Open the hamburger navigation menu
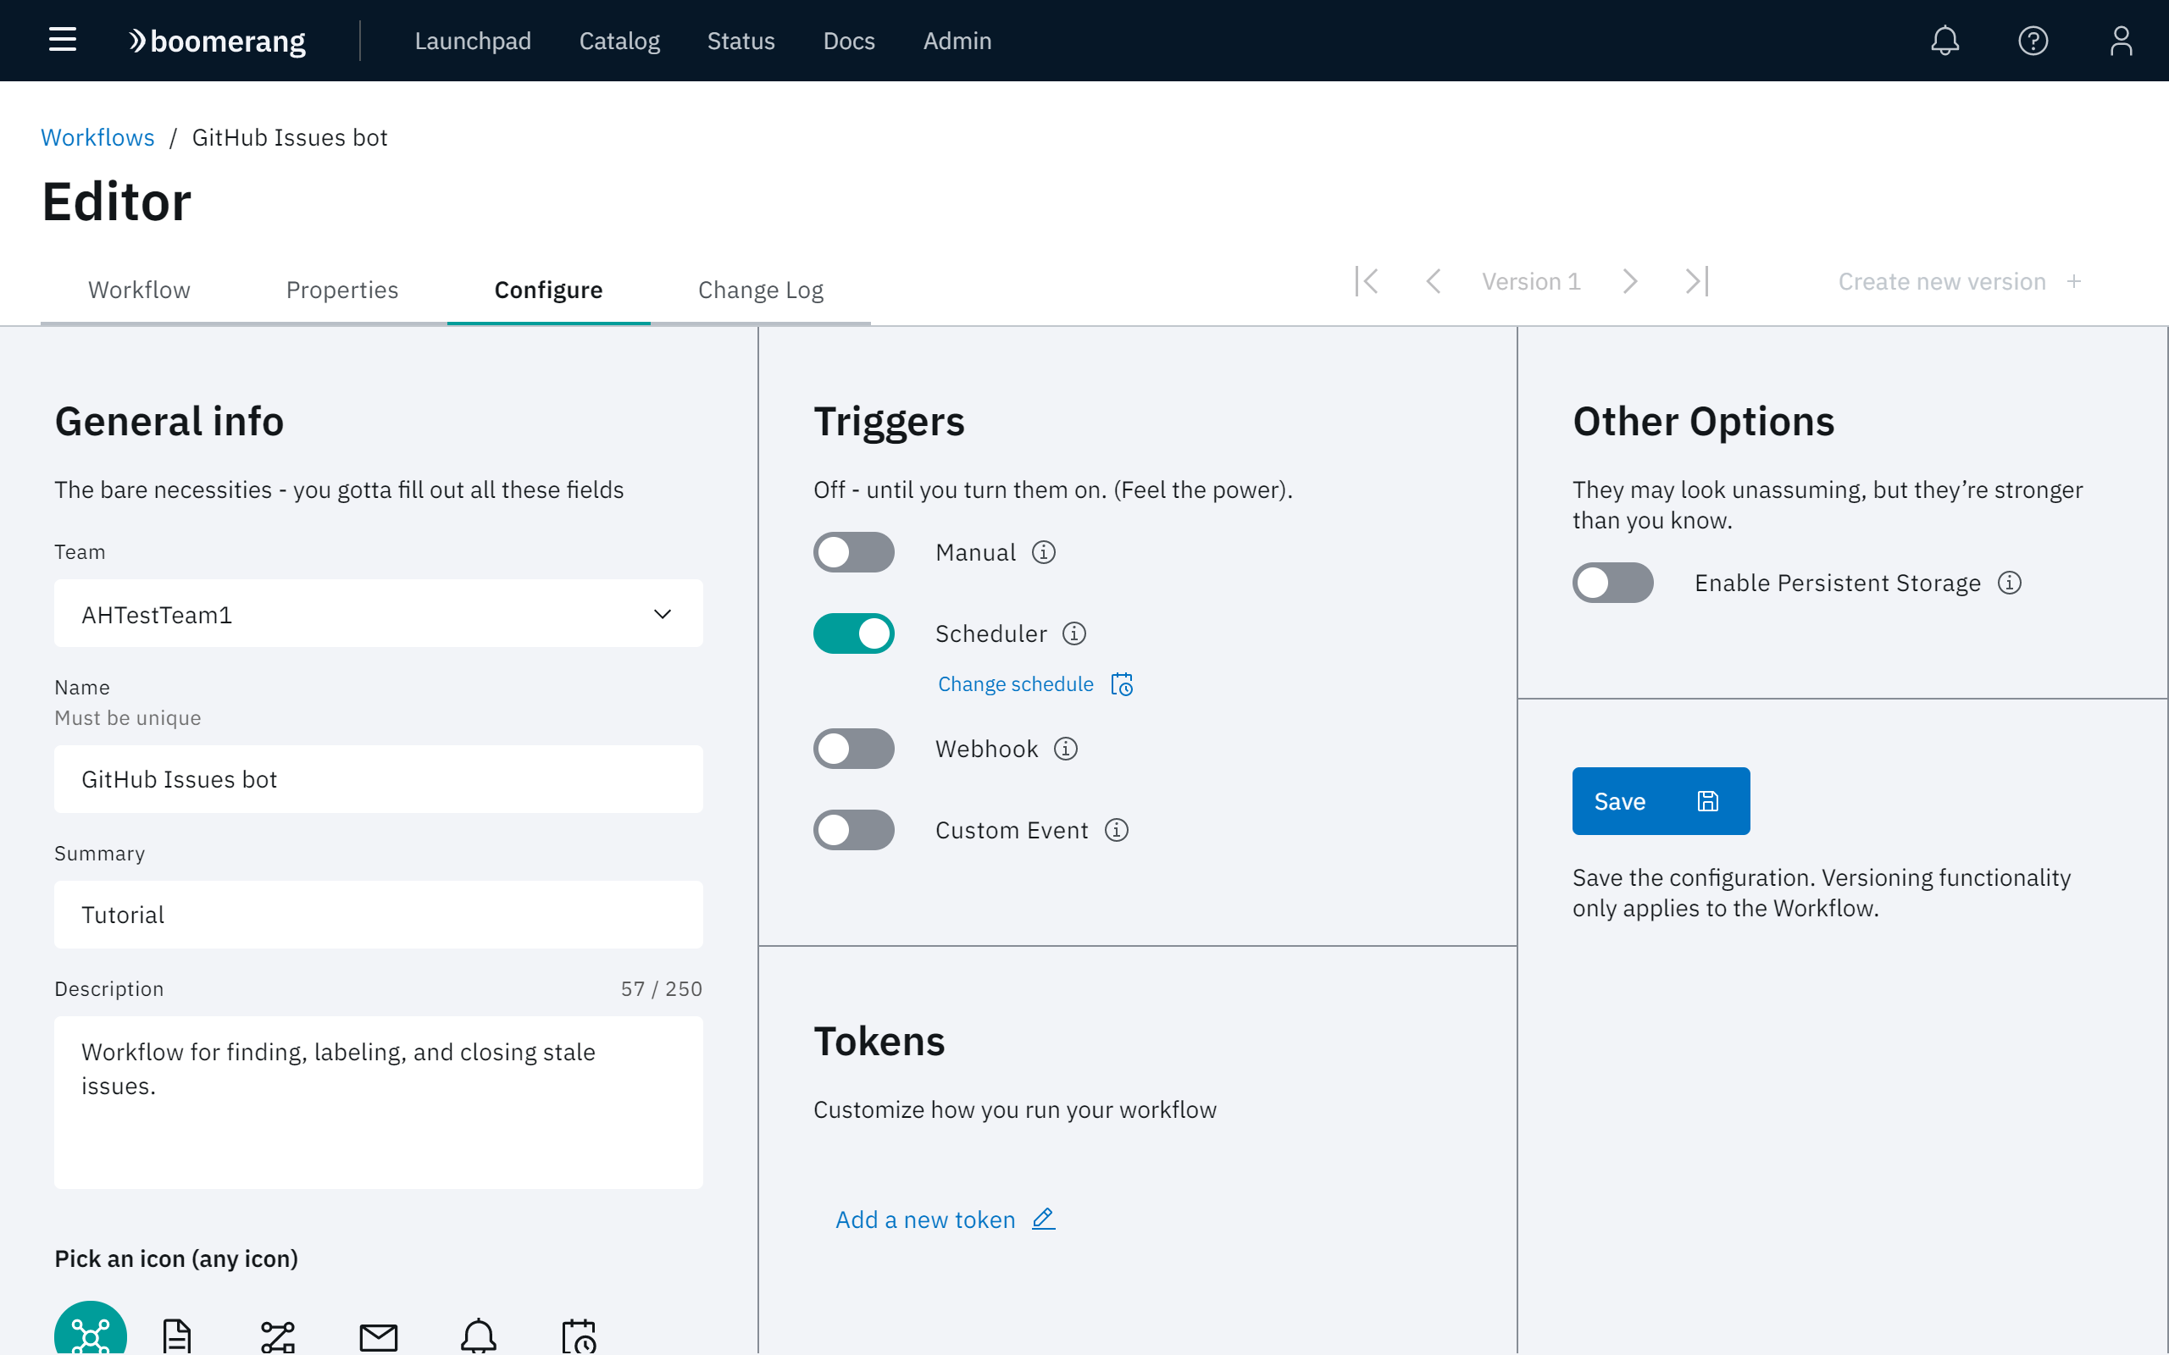 coord(62,40)
